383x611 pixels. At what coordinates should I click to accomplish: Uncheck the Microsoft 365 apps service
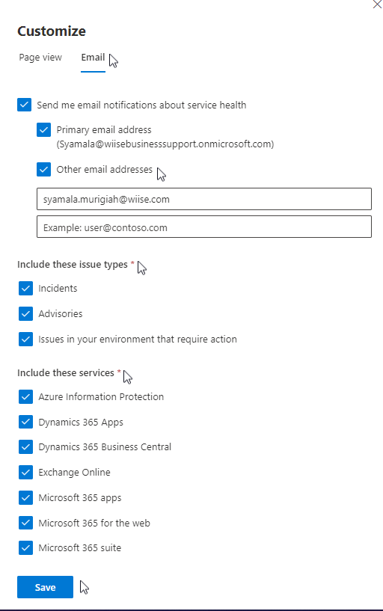click(25, 497)
